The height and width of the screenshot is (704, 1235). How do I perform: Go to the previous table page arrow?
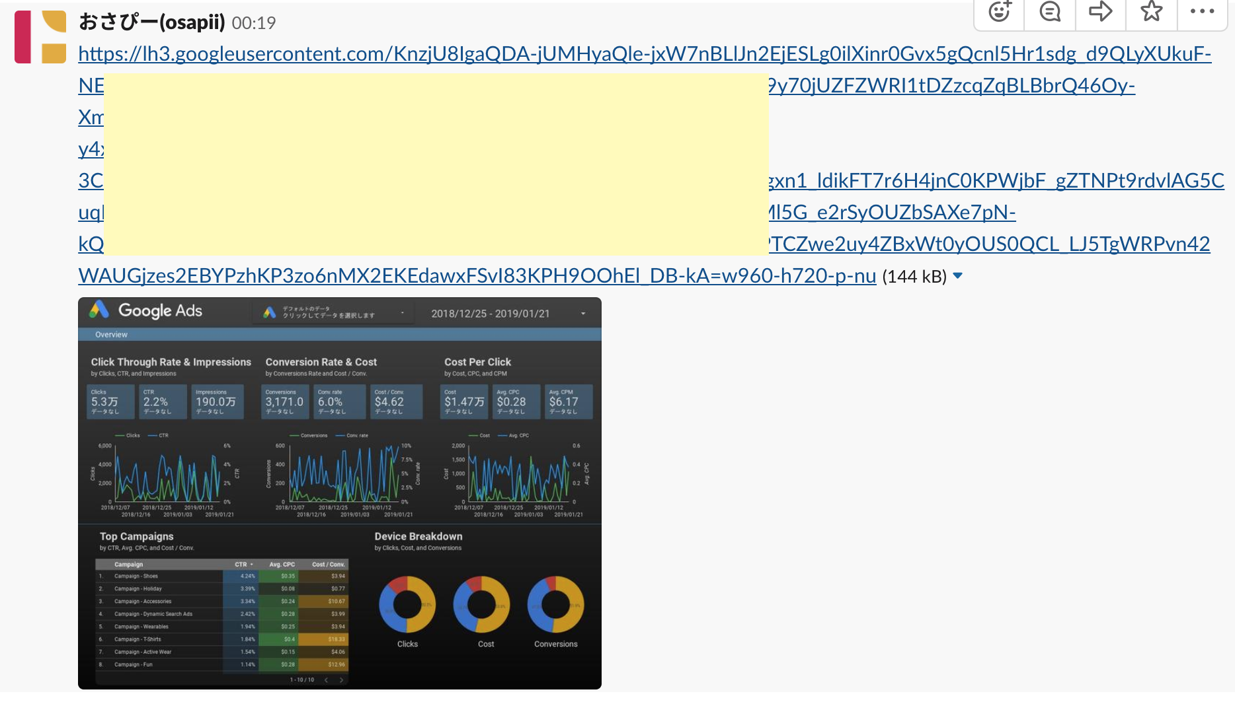pos(327,680)
